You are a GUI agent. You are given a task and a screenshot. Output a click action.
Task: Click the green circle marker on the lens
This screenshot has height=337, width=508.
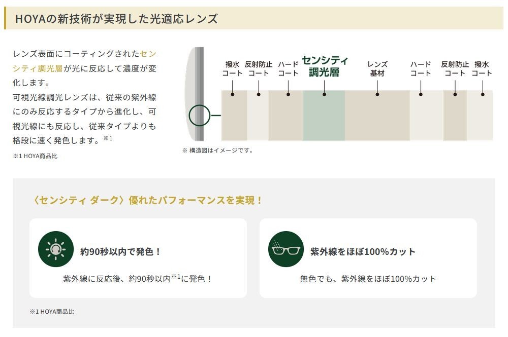click(x=200, y=116)
